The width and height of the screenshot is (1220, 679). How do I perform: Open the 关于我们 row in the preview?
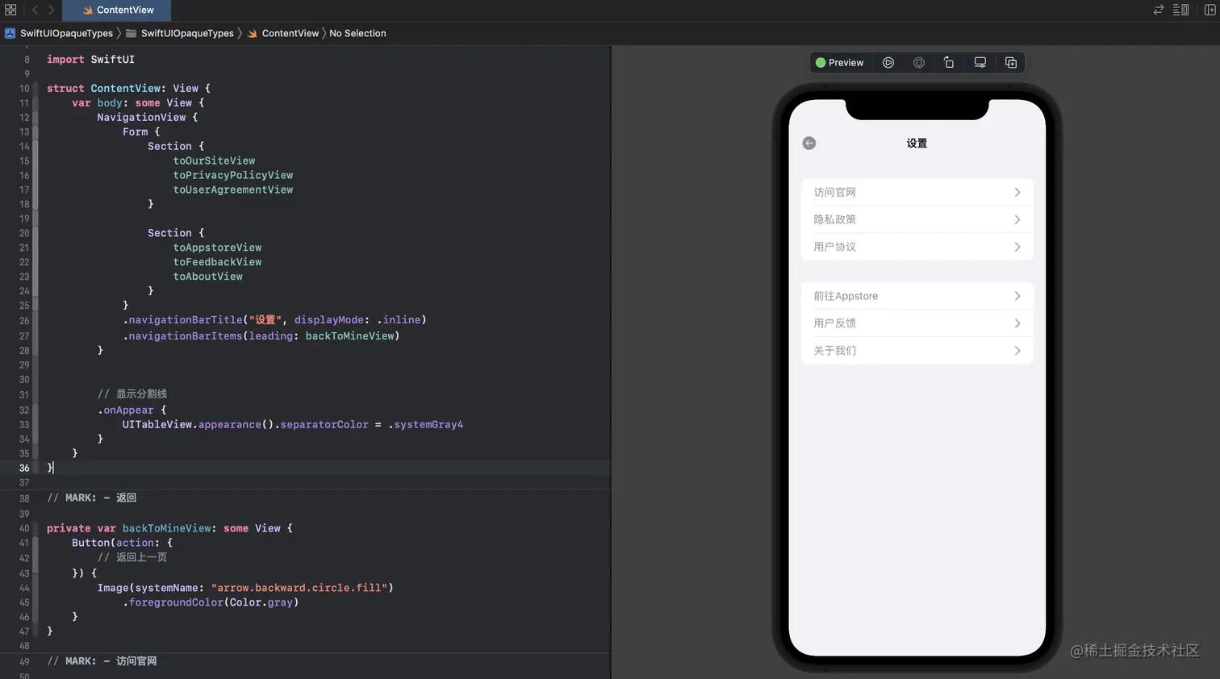(917, 351)
